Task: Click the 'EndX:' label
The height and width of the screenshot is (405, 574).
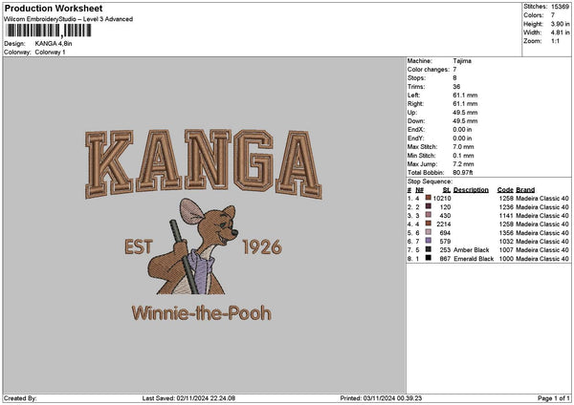Action: [415, 129]
